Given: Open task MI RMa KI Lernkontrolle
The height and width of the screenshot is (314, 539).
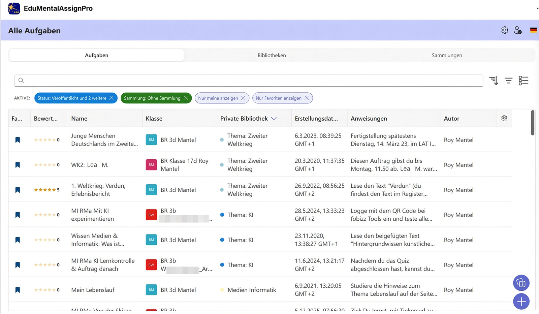Looking at the screenshot, I should (x=103, y=265).
